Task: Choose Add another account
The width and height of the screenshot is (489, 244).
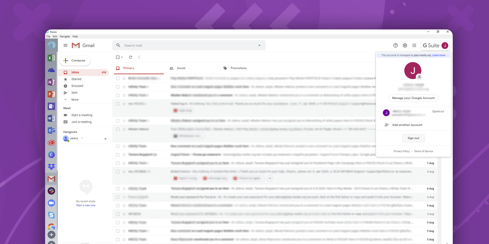Action: tap(407, 125)
